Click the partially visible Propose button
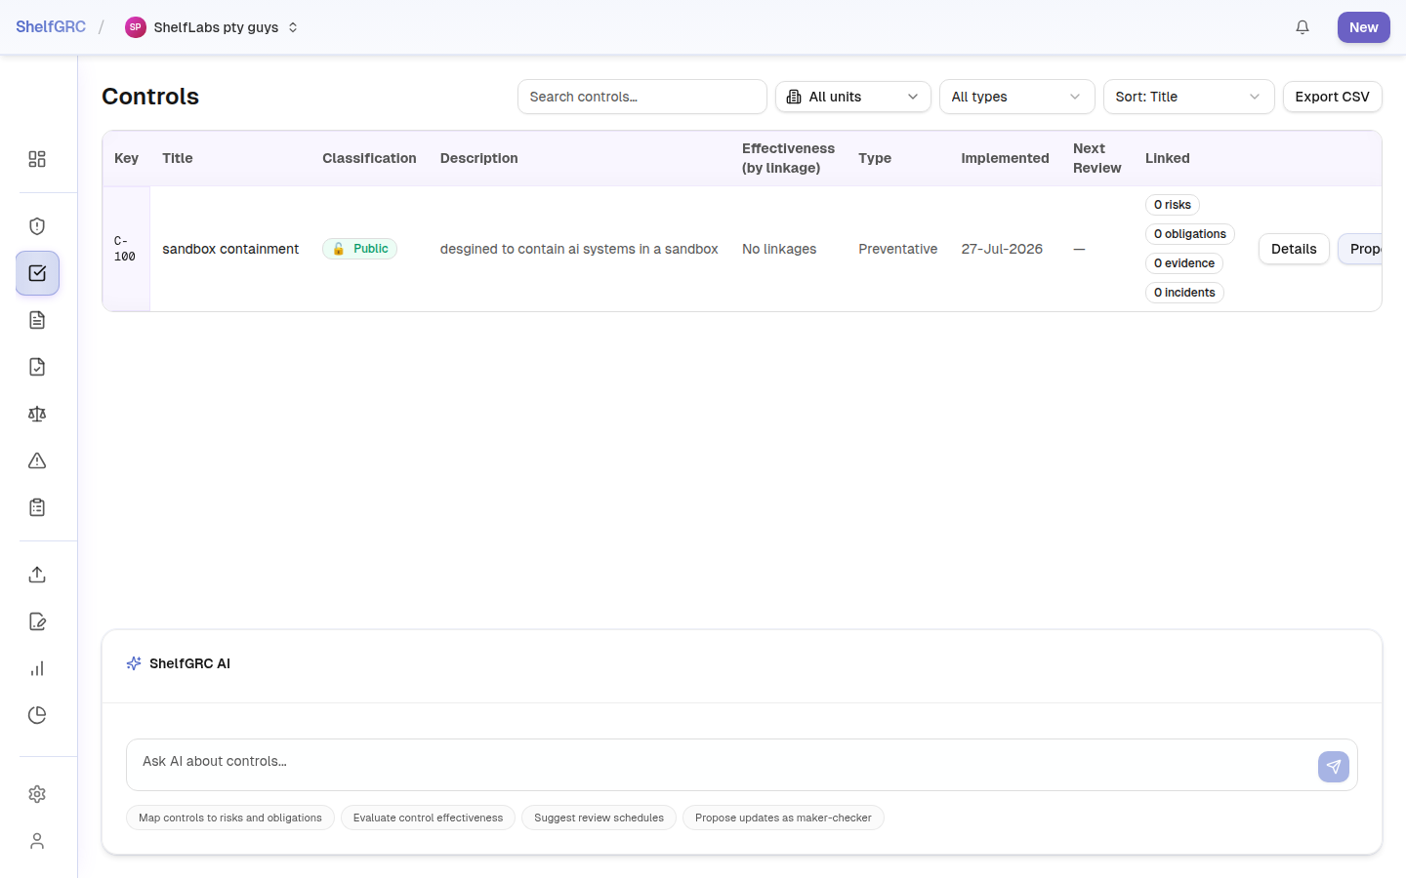 [1360, 249]
